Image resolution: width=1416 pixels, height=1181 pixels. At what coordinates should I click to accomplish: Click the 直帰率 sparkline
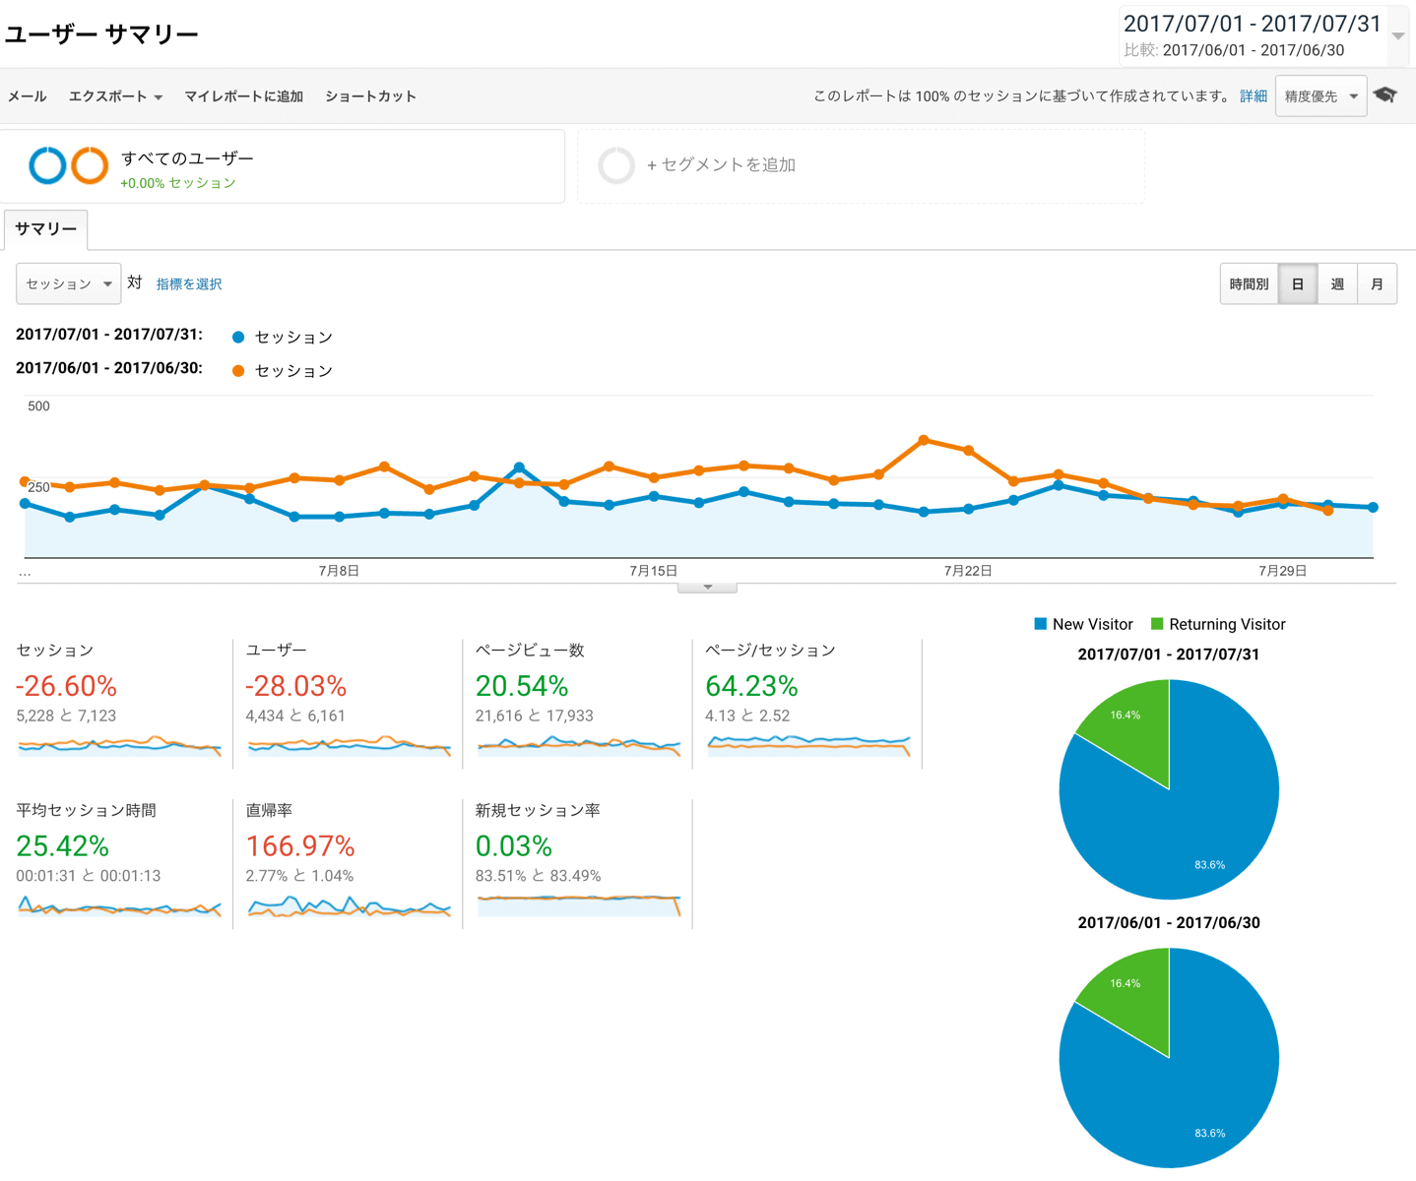point(349,905)
